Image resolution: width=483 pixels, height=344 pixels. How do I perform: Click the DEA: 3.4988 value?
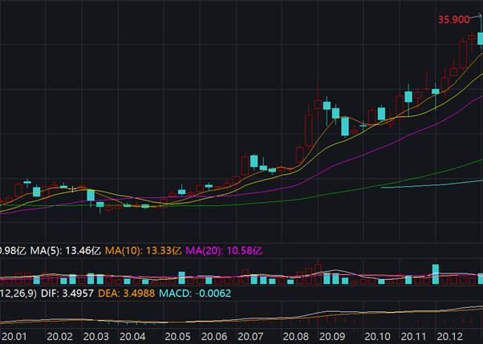point(126,293)
